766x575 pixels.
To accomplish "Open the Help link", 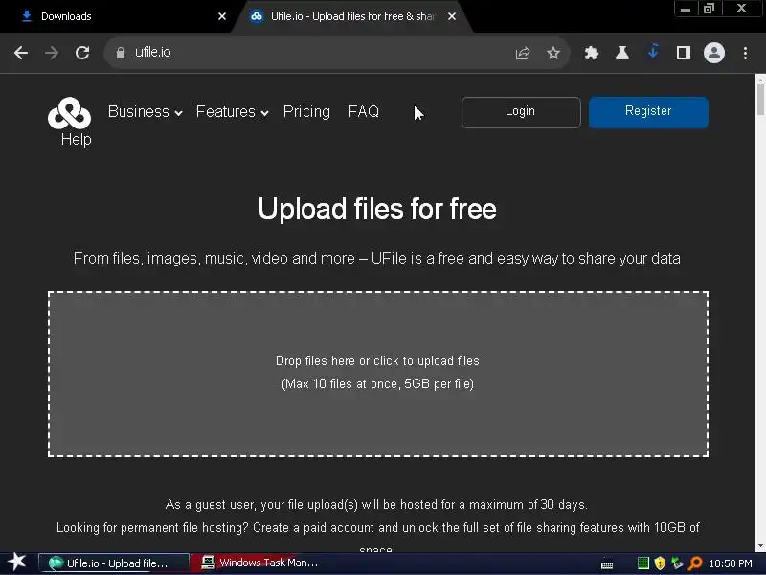I will (x=77, y=139).
